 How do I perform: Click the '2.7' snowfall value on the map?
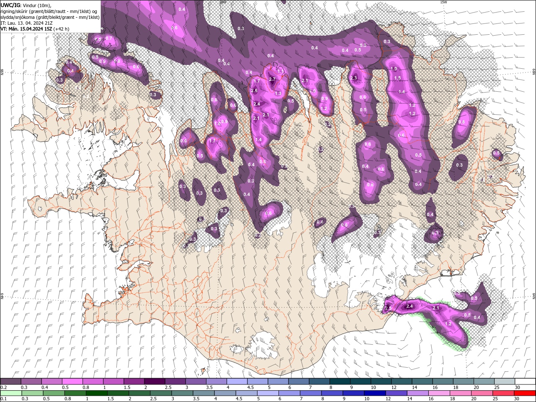click(272, 79)
